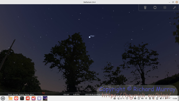Screen dimensions: 179x101
Task: Toggle the Telrad sight circles icon
Action: click(x=165, y=8)
